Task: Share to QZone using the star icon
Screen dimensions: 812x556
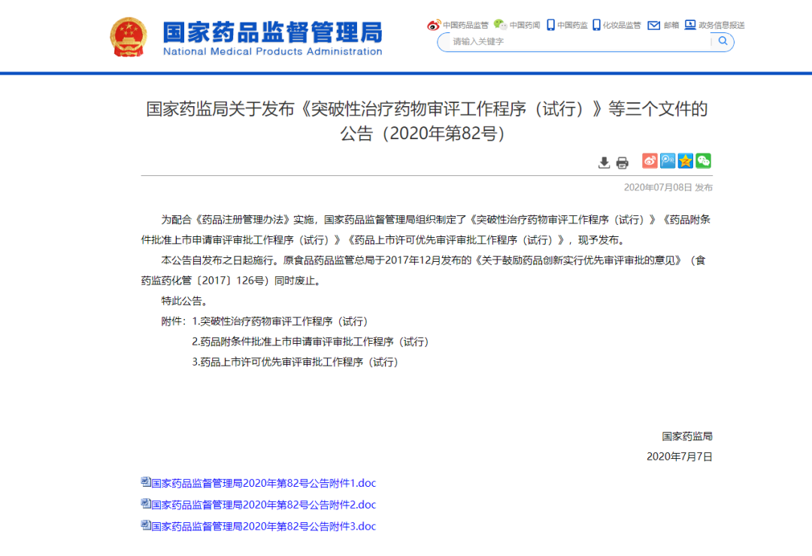Action: tap(686, 161)
